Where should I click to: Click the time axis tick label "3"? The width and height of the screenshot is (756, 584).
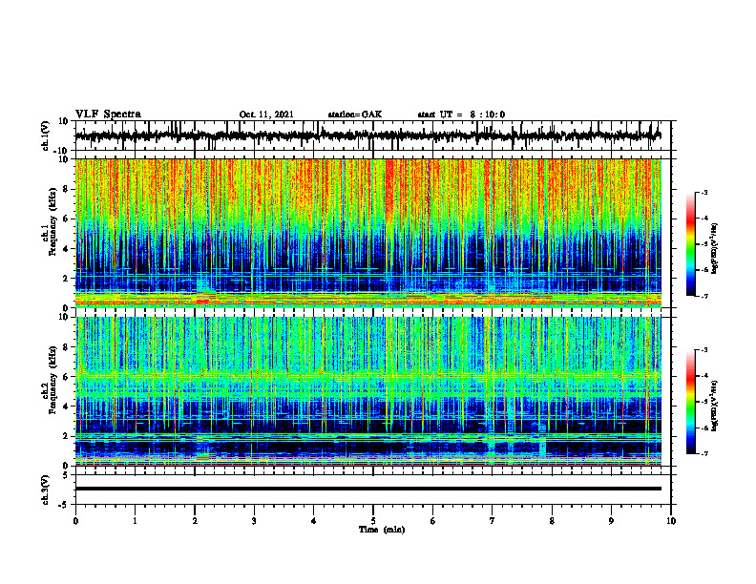(254, 521)
